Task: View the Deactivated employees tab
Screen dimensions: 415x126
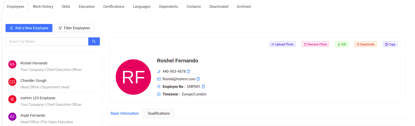Action: pyautogui.click(x=219, y=7)
